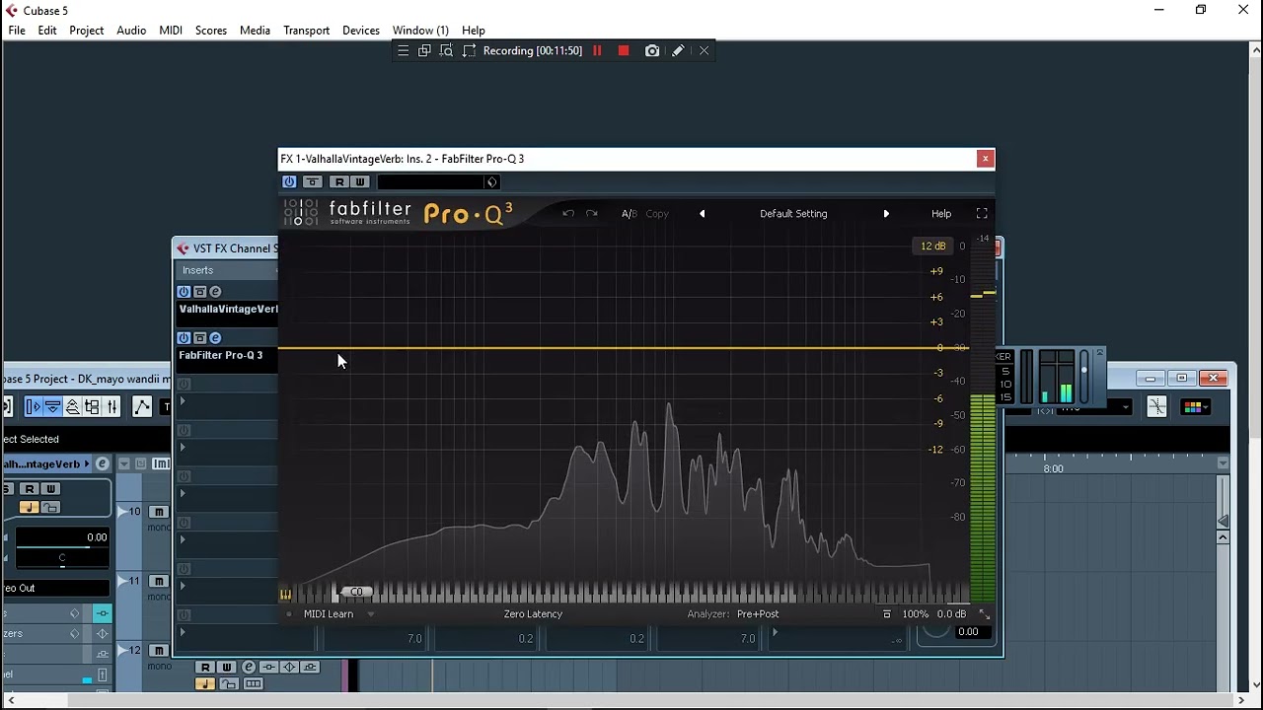Screen dimensions: 1263x710
Task: Open channel edit 'e' button in inspector
Action: pos(102,463)
